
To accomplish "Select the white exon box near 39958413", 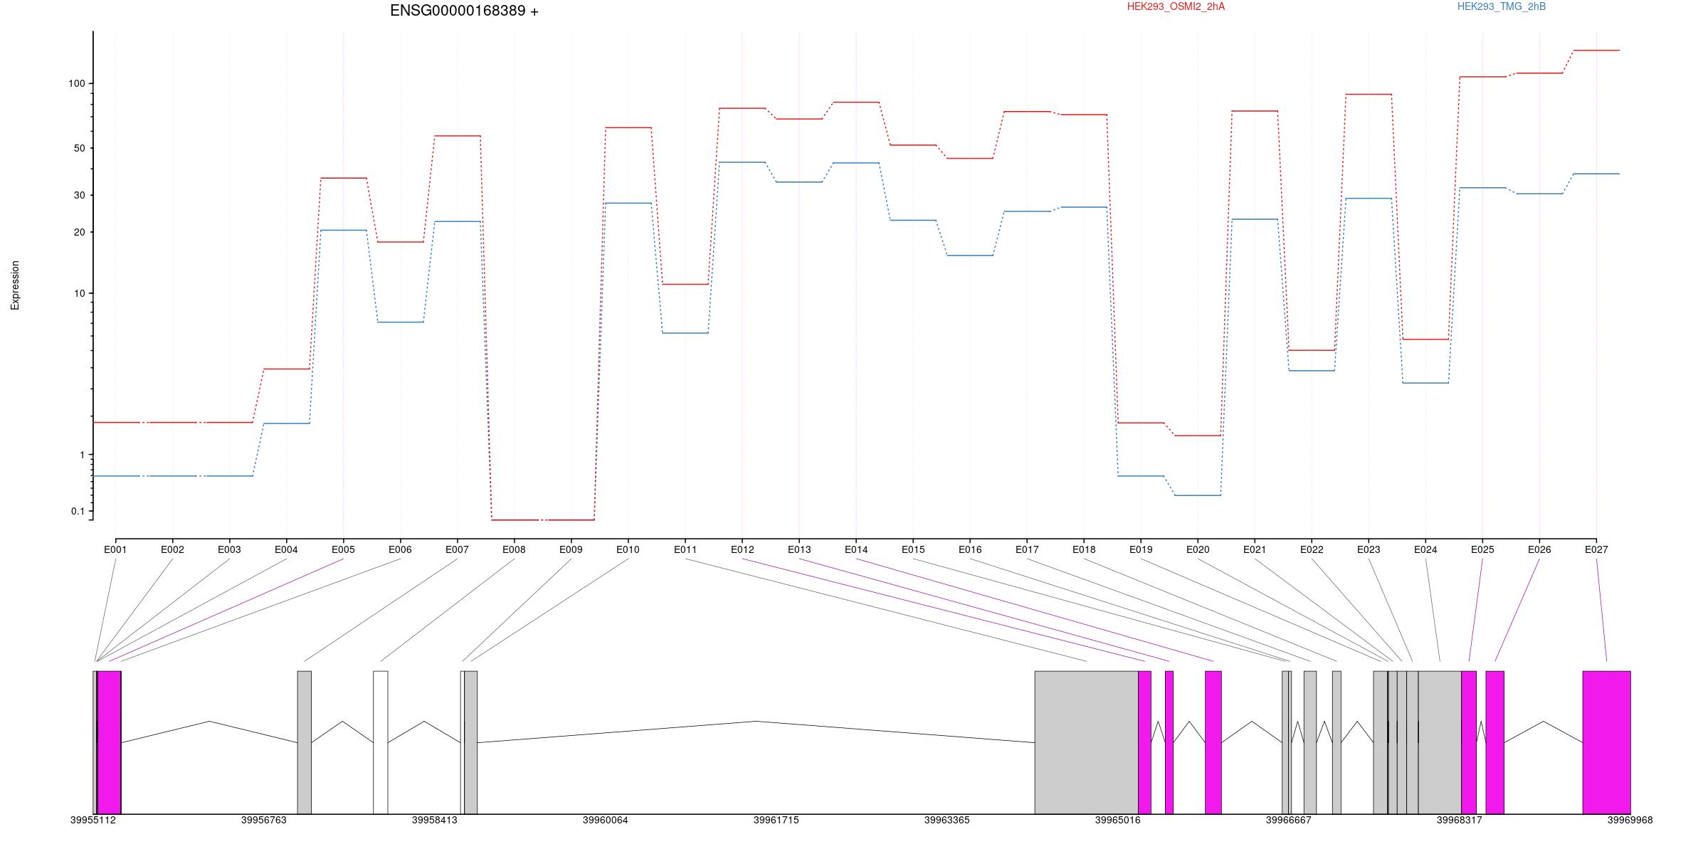I will [381, 742].
